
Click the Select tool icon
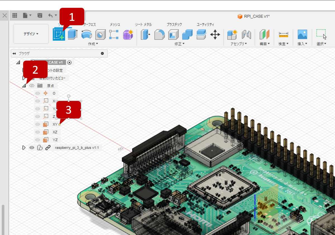pos(321,34)
